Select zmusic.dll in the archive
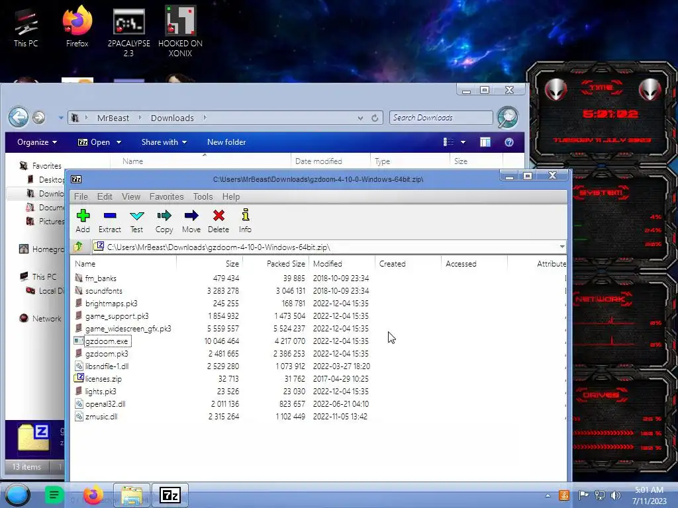Viewport: 678px width, 508px height. 101,417
